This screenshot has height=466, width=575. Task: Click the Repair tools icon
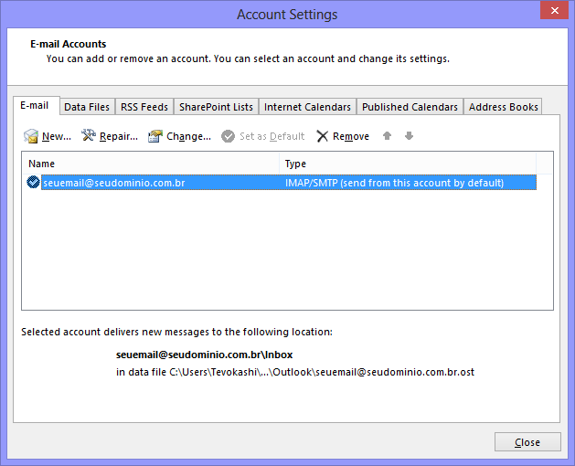pyautogui.click(x=89, y=135)
